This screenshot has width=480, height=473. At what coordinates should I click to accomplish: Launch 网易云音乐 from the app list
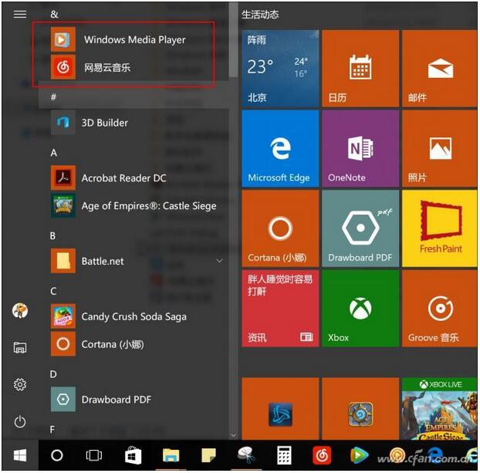[x=106, y=68]
